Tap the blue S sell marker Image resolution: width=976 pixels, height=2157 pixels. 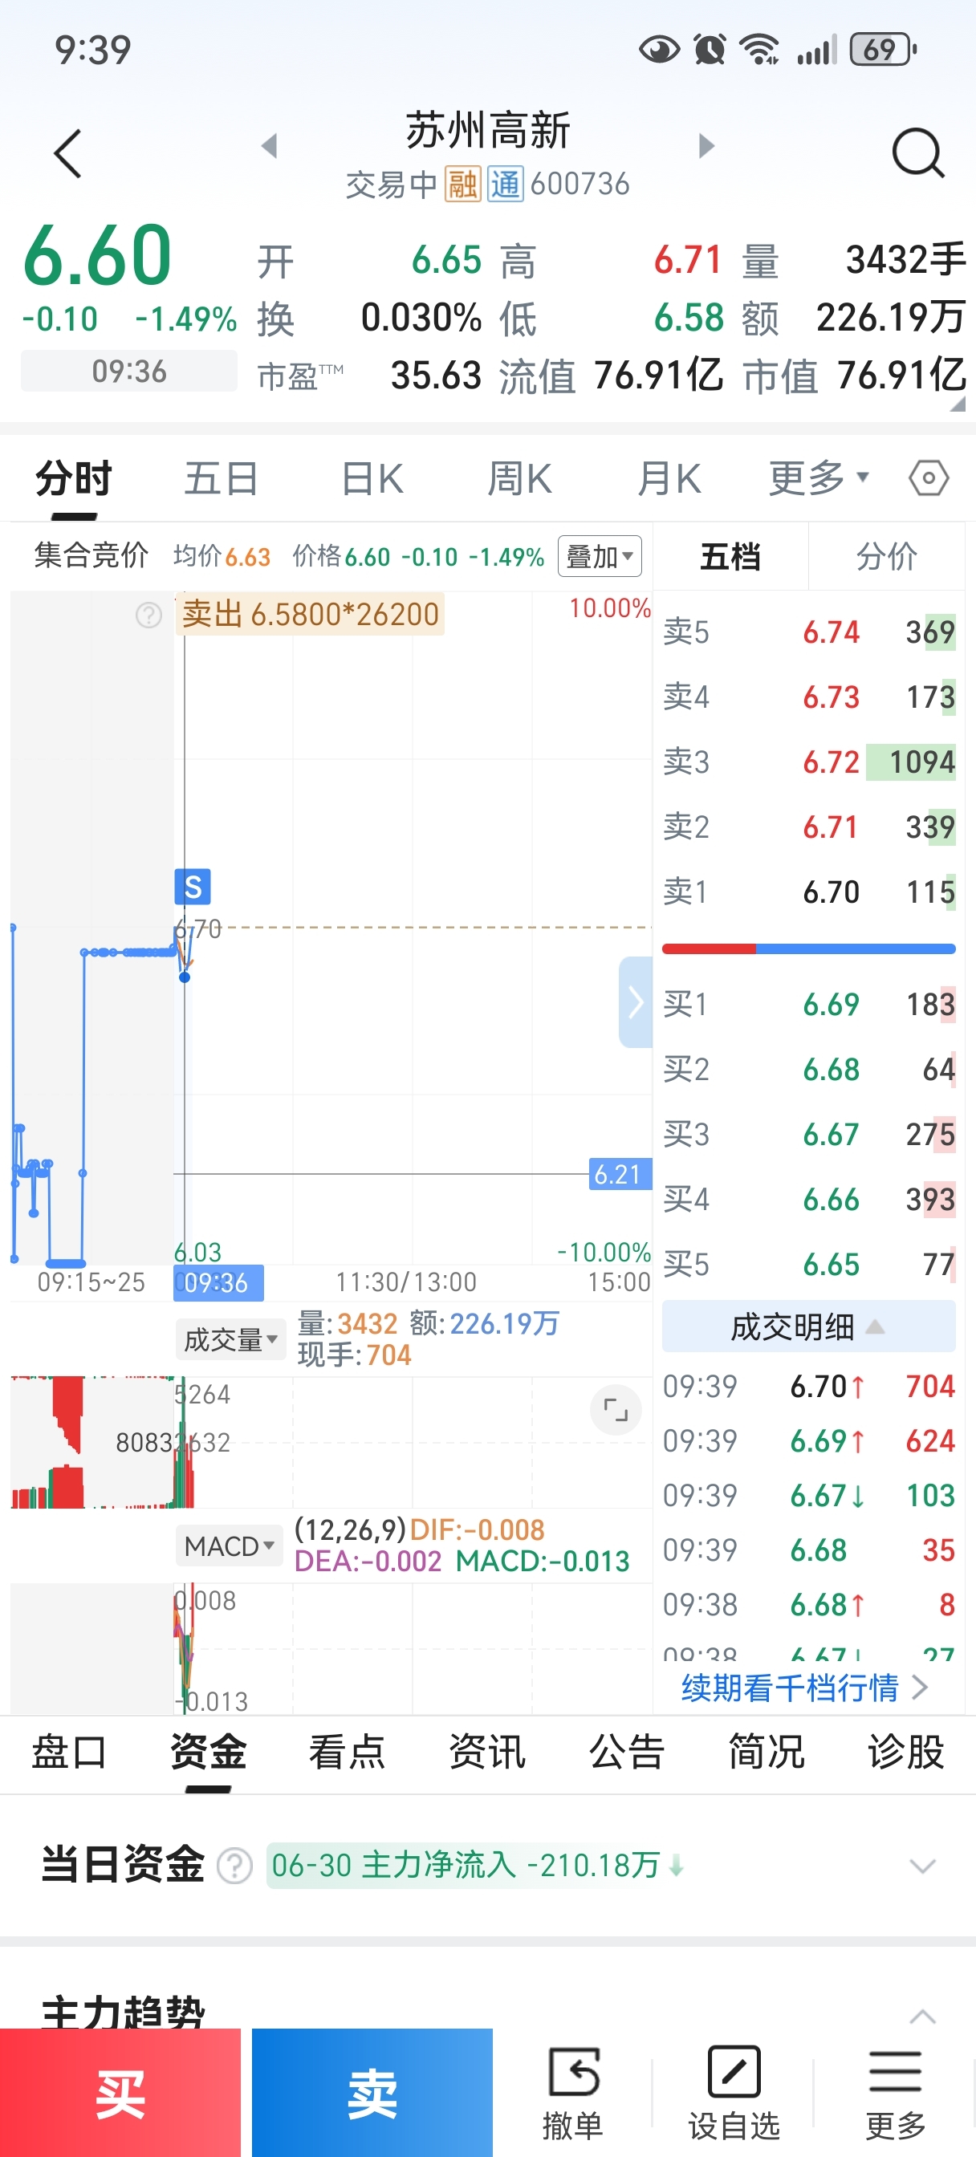193,886
